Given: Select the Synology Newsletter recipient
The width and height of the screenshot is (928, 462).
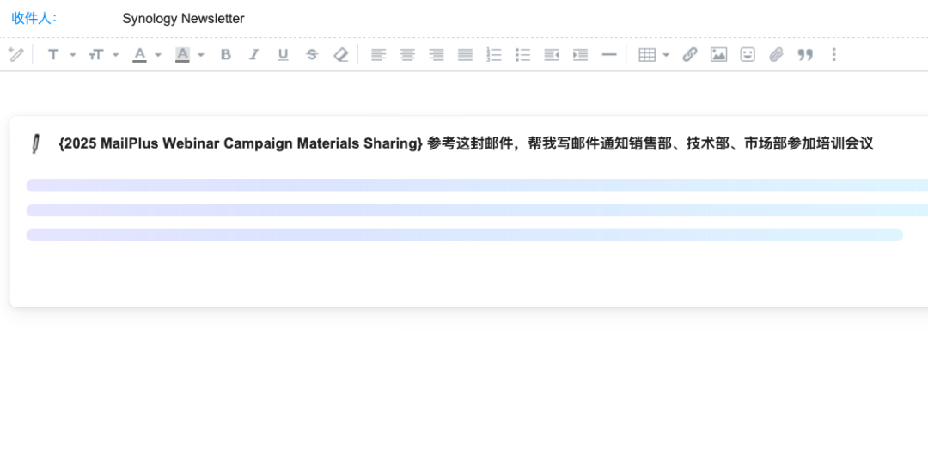Looking at the screenshot, I should (184, 18).
